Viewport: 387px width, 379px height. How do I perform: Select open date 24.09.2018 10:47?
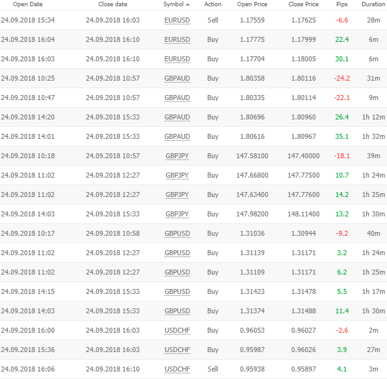[x=28, y=98]
